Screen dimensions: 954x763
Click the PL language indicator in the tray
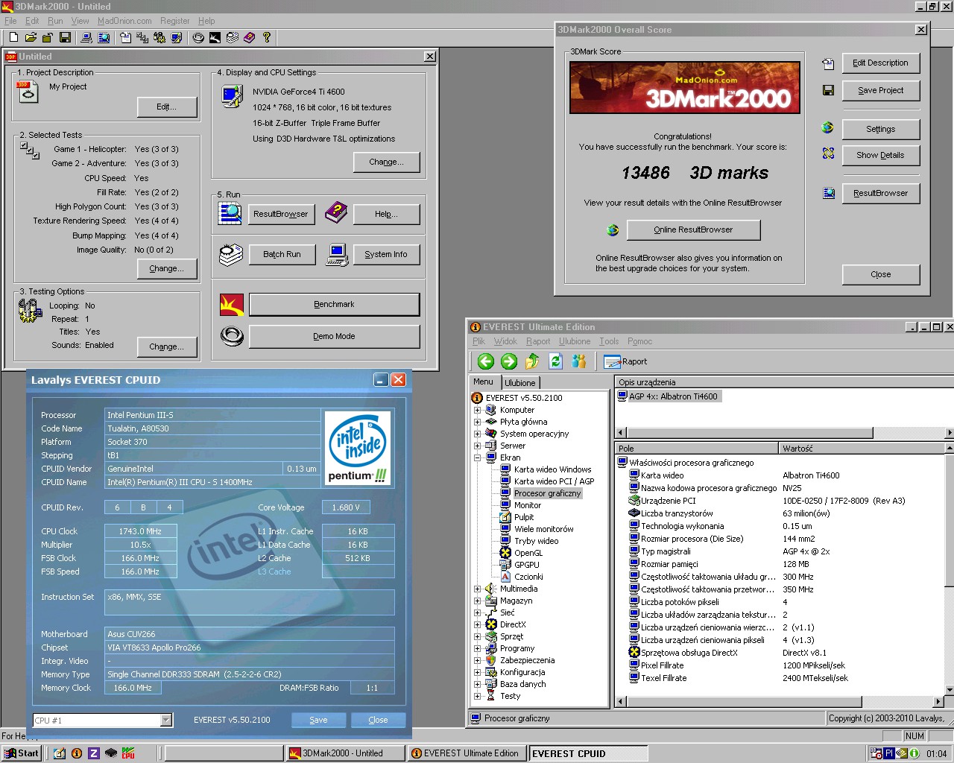coord(889,753)
